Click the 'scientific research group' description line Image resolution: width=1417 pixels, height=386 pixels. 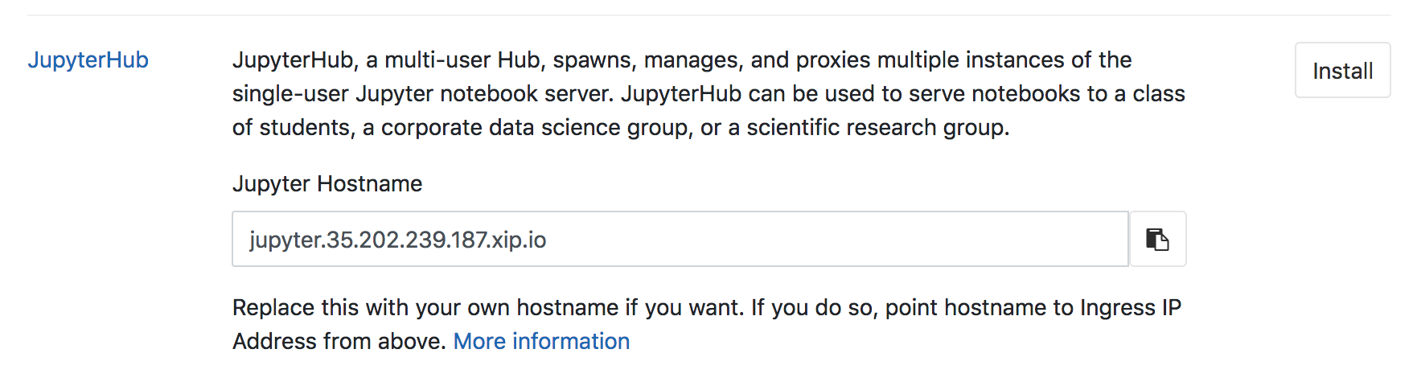coord(621,127)
